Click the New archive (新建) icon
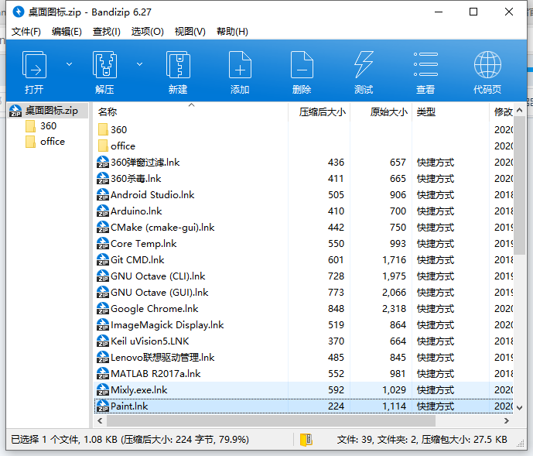The image size is (533, 456). coord(178,65)
